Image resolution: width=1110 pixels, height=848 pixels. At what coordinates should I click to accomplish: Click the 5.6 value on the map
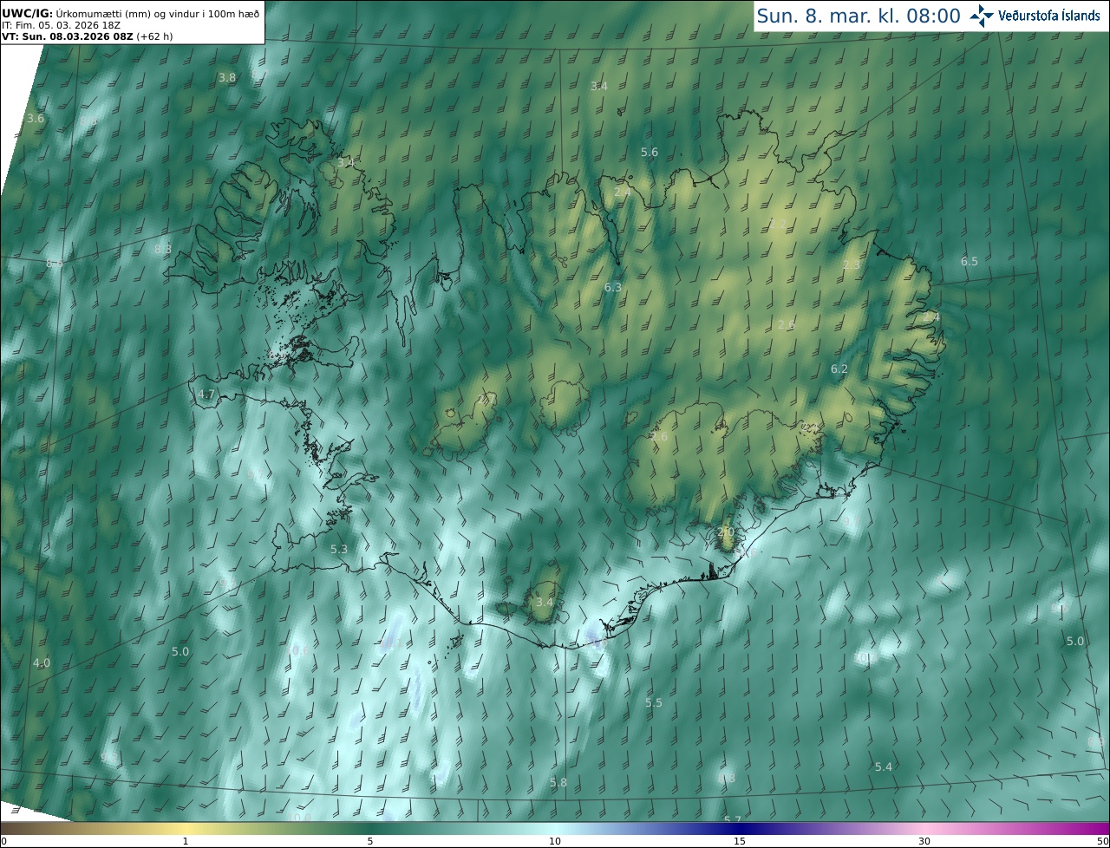tap(650, 152)
